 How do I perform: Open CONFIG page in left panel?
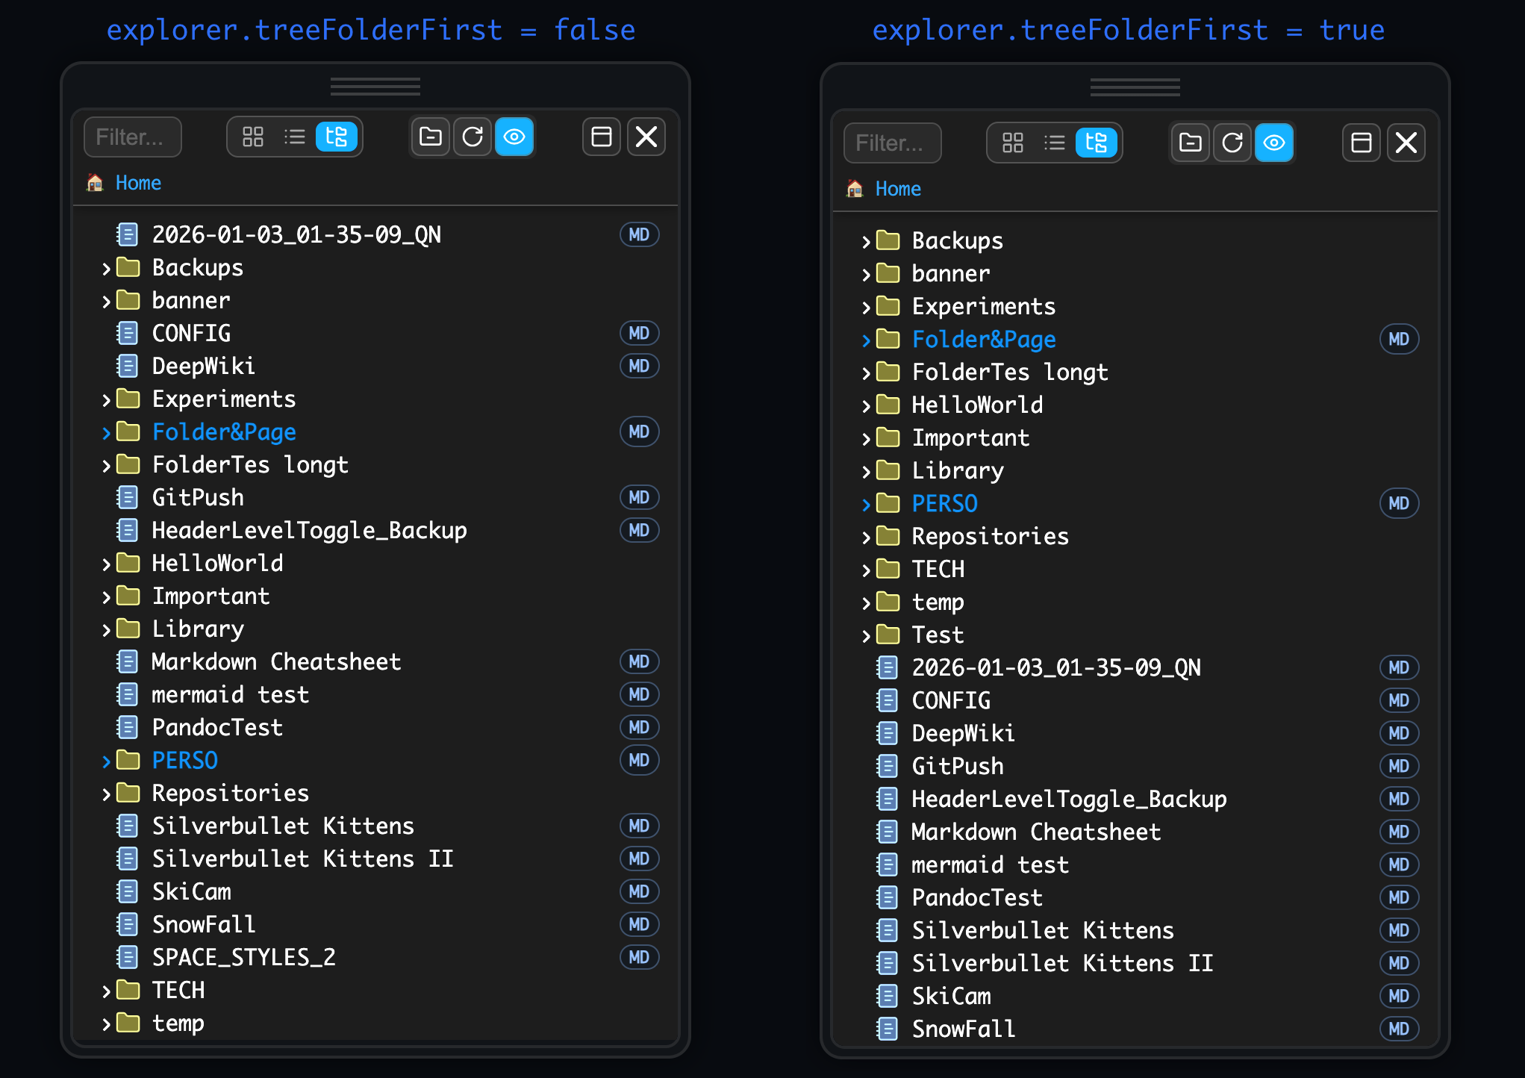(x=191, y=333)
